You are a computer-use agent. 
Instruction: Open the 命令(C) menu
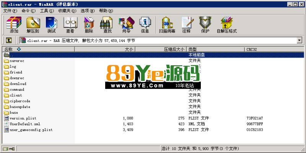pyautogui.click(x=28, y=11)
